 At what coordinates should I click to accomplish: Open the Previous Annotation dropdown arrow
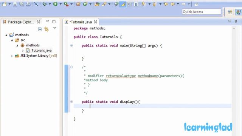coord(160,4)
